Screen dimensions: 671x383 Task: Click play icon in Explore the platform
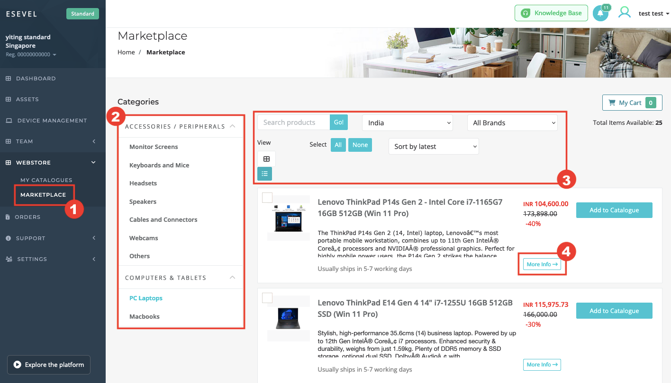(18, 365)
